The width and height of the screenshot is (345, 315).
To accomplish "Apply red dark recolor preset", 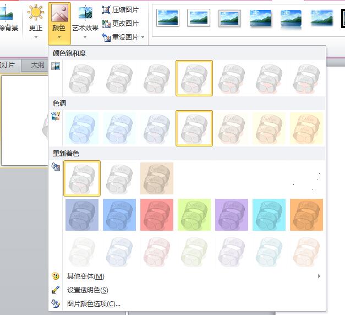I will click(157, 215).
